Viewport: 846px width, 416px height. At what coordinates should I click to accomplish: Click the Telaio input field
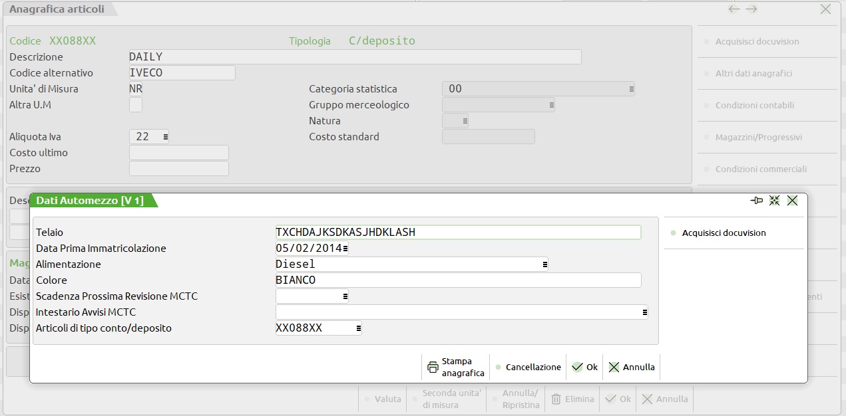coord(457,233)
